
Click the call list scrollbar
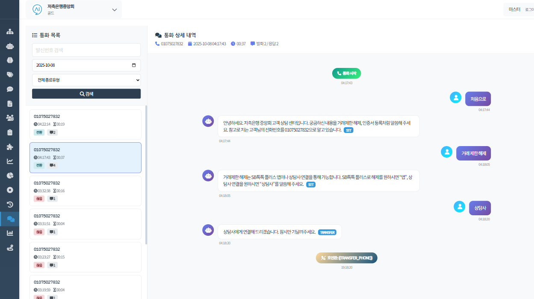tap(146, 175)
